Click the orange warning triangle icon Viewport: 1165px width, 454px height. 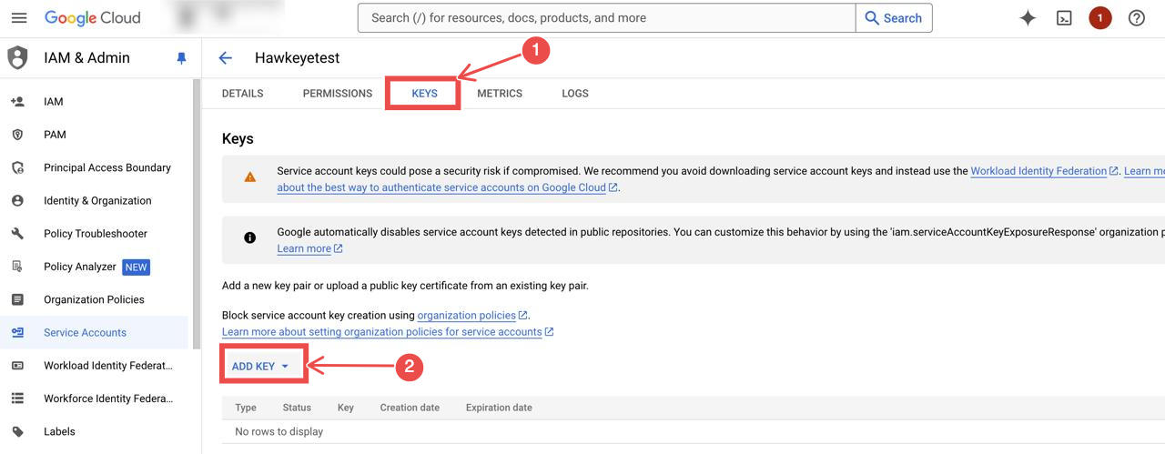coord(250,177)
